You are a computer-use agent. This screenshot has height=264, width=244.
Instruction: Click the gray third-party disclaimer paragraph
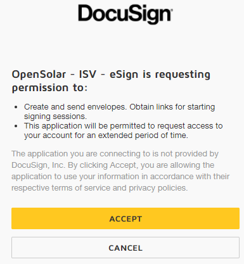coord(120,171)
